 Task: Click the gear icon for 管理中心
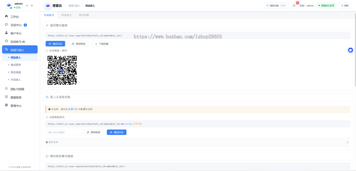(6, 105)
